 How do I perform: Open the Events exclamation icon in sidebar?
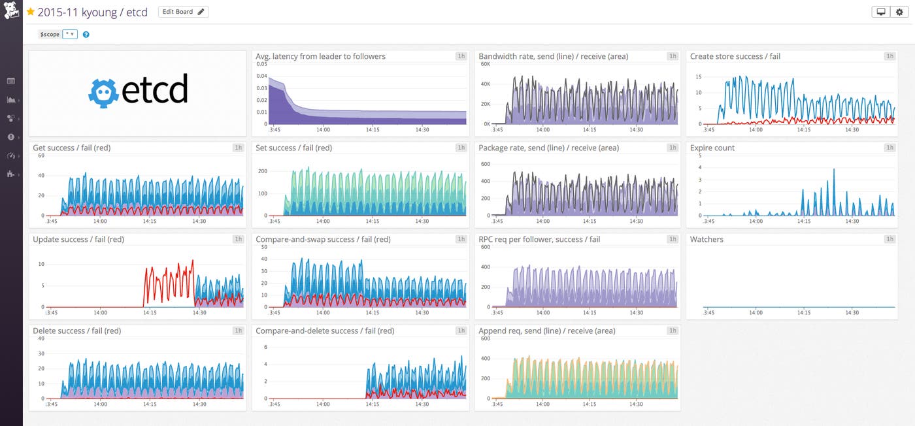(x=9, y=137)
